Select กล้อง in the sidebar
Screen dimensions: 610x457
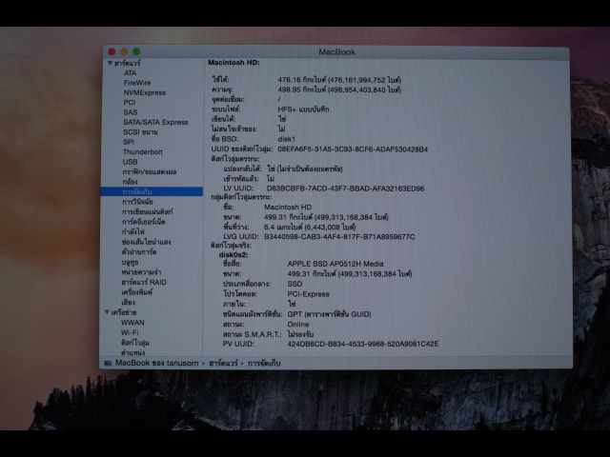point(130,182)
